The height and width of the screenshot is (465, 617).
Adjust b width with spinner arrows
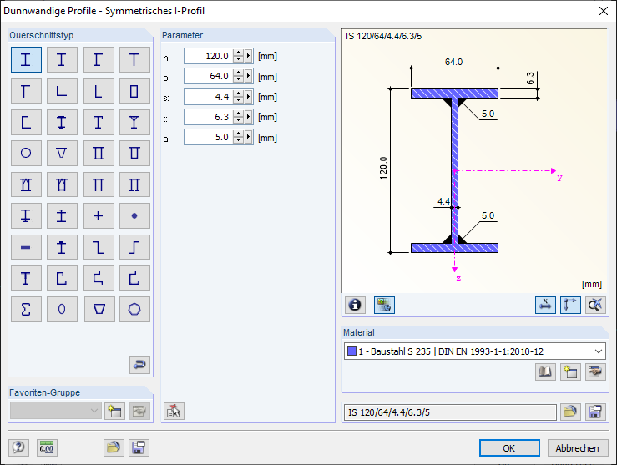(238, 76)
